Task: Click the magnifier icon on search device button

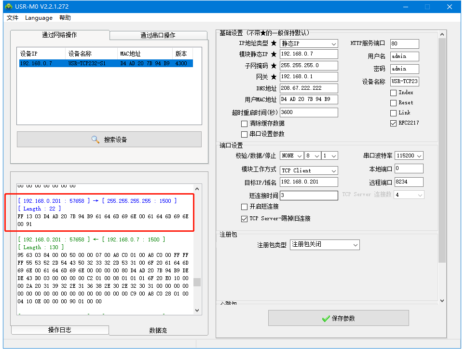Action: point(96,140)
